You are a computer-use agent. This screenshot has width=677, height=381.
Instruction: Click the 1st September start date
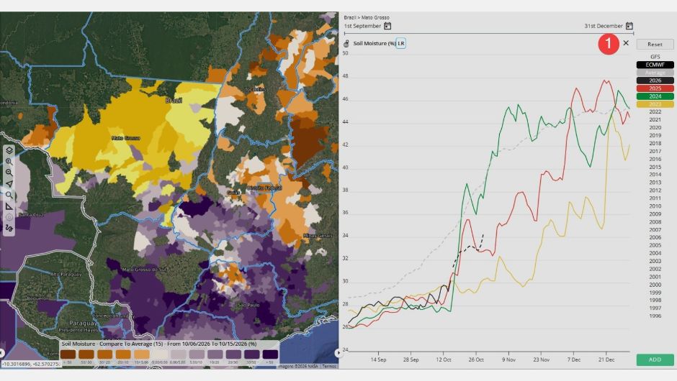tap(362, 26)
